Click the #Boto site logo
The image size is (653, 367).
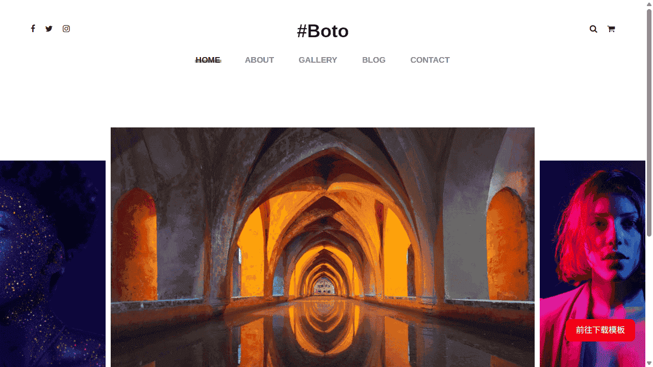(323, 31)
